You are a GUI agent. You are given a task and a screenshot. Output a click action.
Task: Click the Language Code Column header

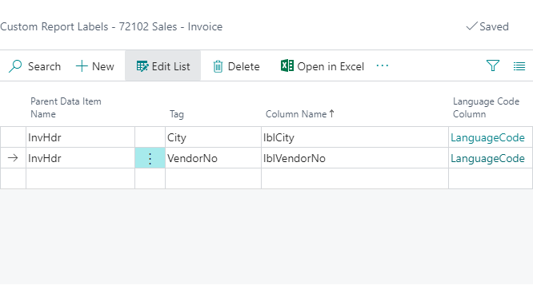tap(486, 108)
